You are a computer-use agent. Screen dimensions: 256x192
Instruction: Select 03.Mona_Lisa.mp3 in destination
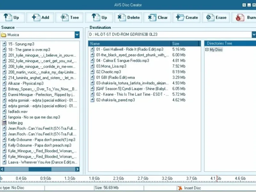[x=111, y=66]
